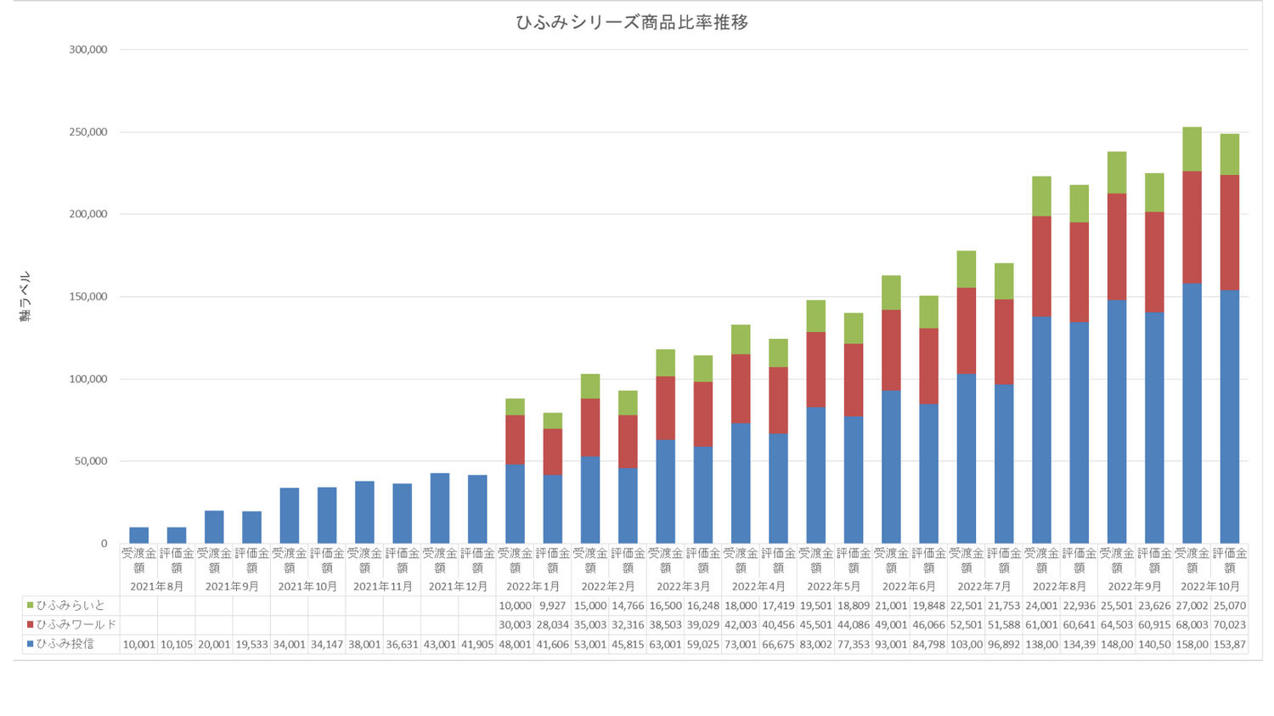Select the ひふみワールド cell 46,066
Viewport: 1274px width, 716px height.
(928, 625)
